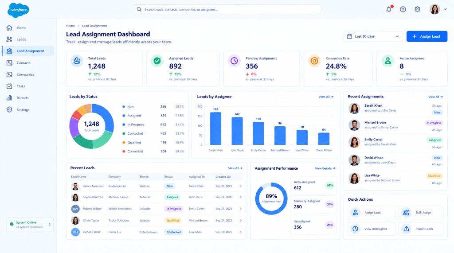
Task: Click the 89% assignment rate ring
Action: 271,199
